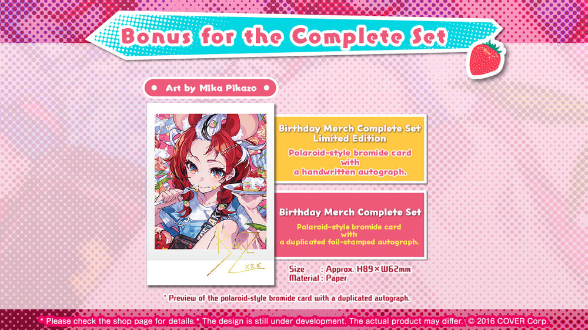Click the 'xxx' marks beside the signature
Image resolution: width=588 pixels, height=330 pixels.
254,267
